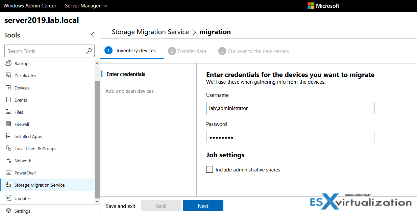
Task: Enable Include administrative shares checkbox
Action: coord(210,169)
